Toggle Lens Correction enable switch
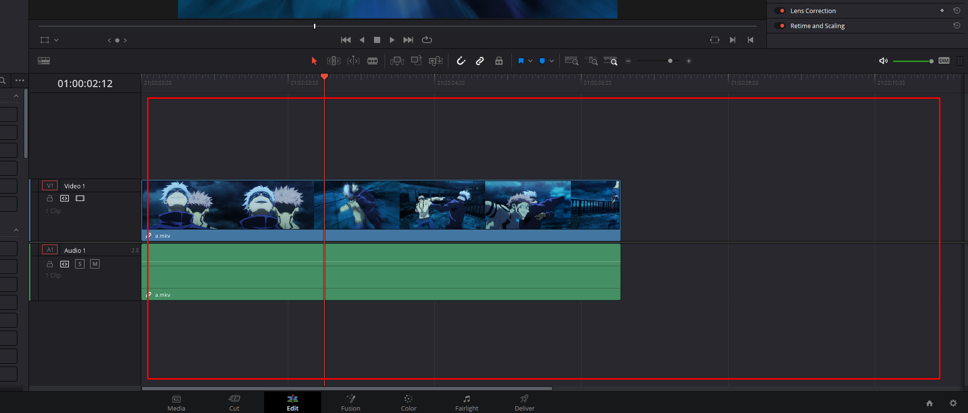The image size is (968, 413). click(x=780, y=11)
